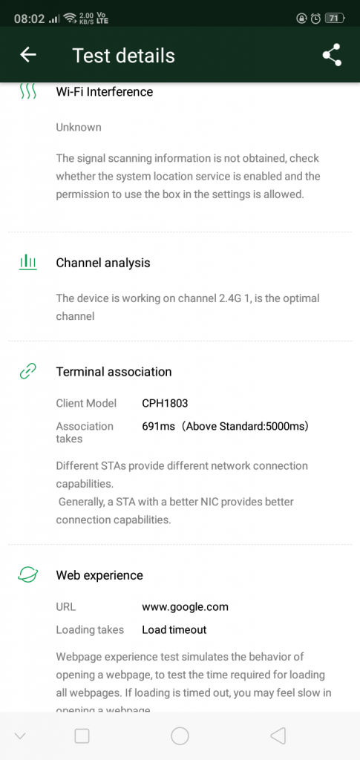Viewport: 360px width, 760px height.
Task: Select the Wi-Fi Interference heading
Action: [105, 91]
